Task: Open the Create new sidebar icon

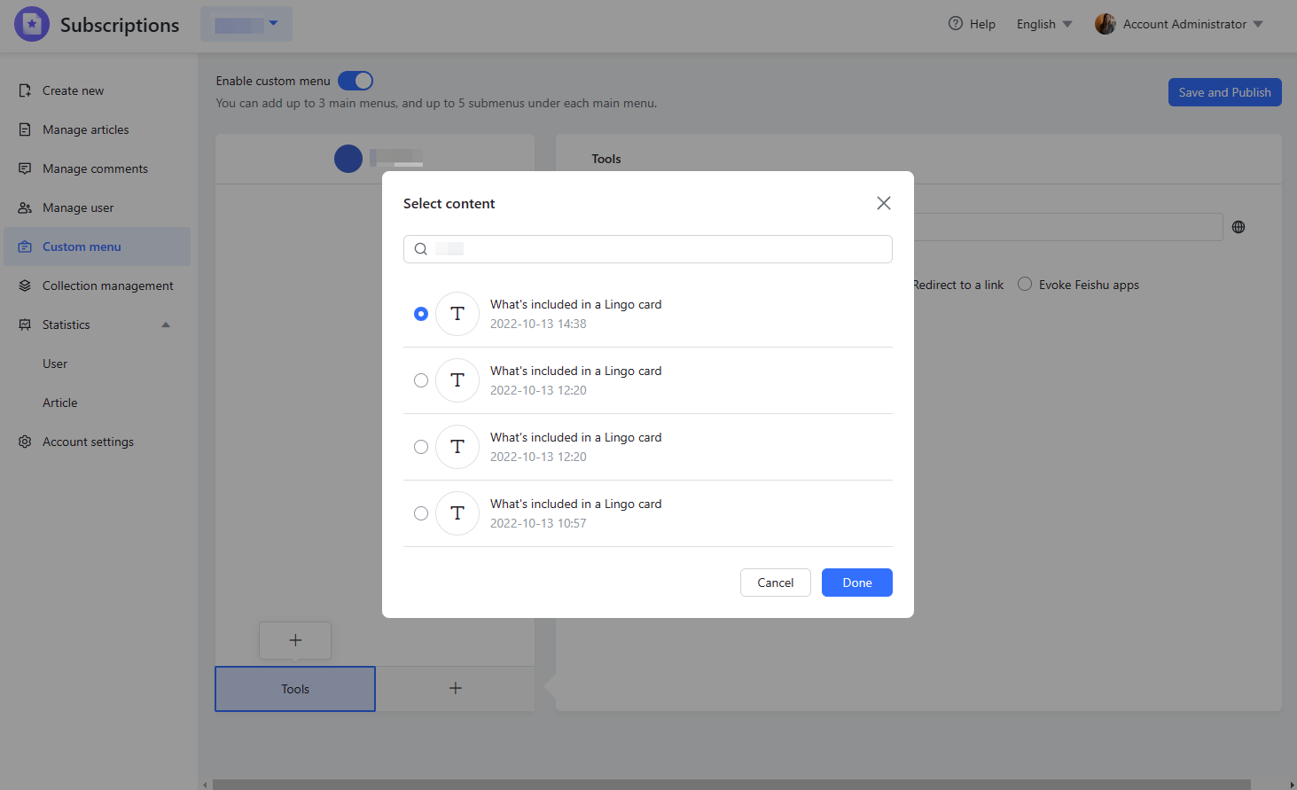Action: [25, 90]
